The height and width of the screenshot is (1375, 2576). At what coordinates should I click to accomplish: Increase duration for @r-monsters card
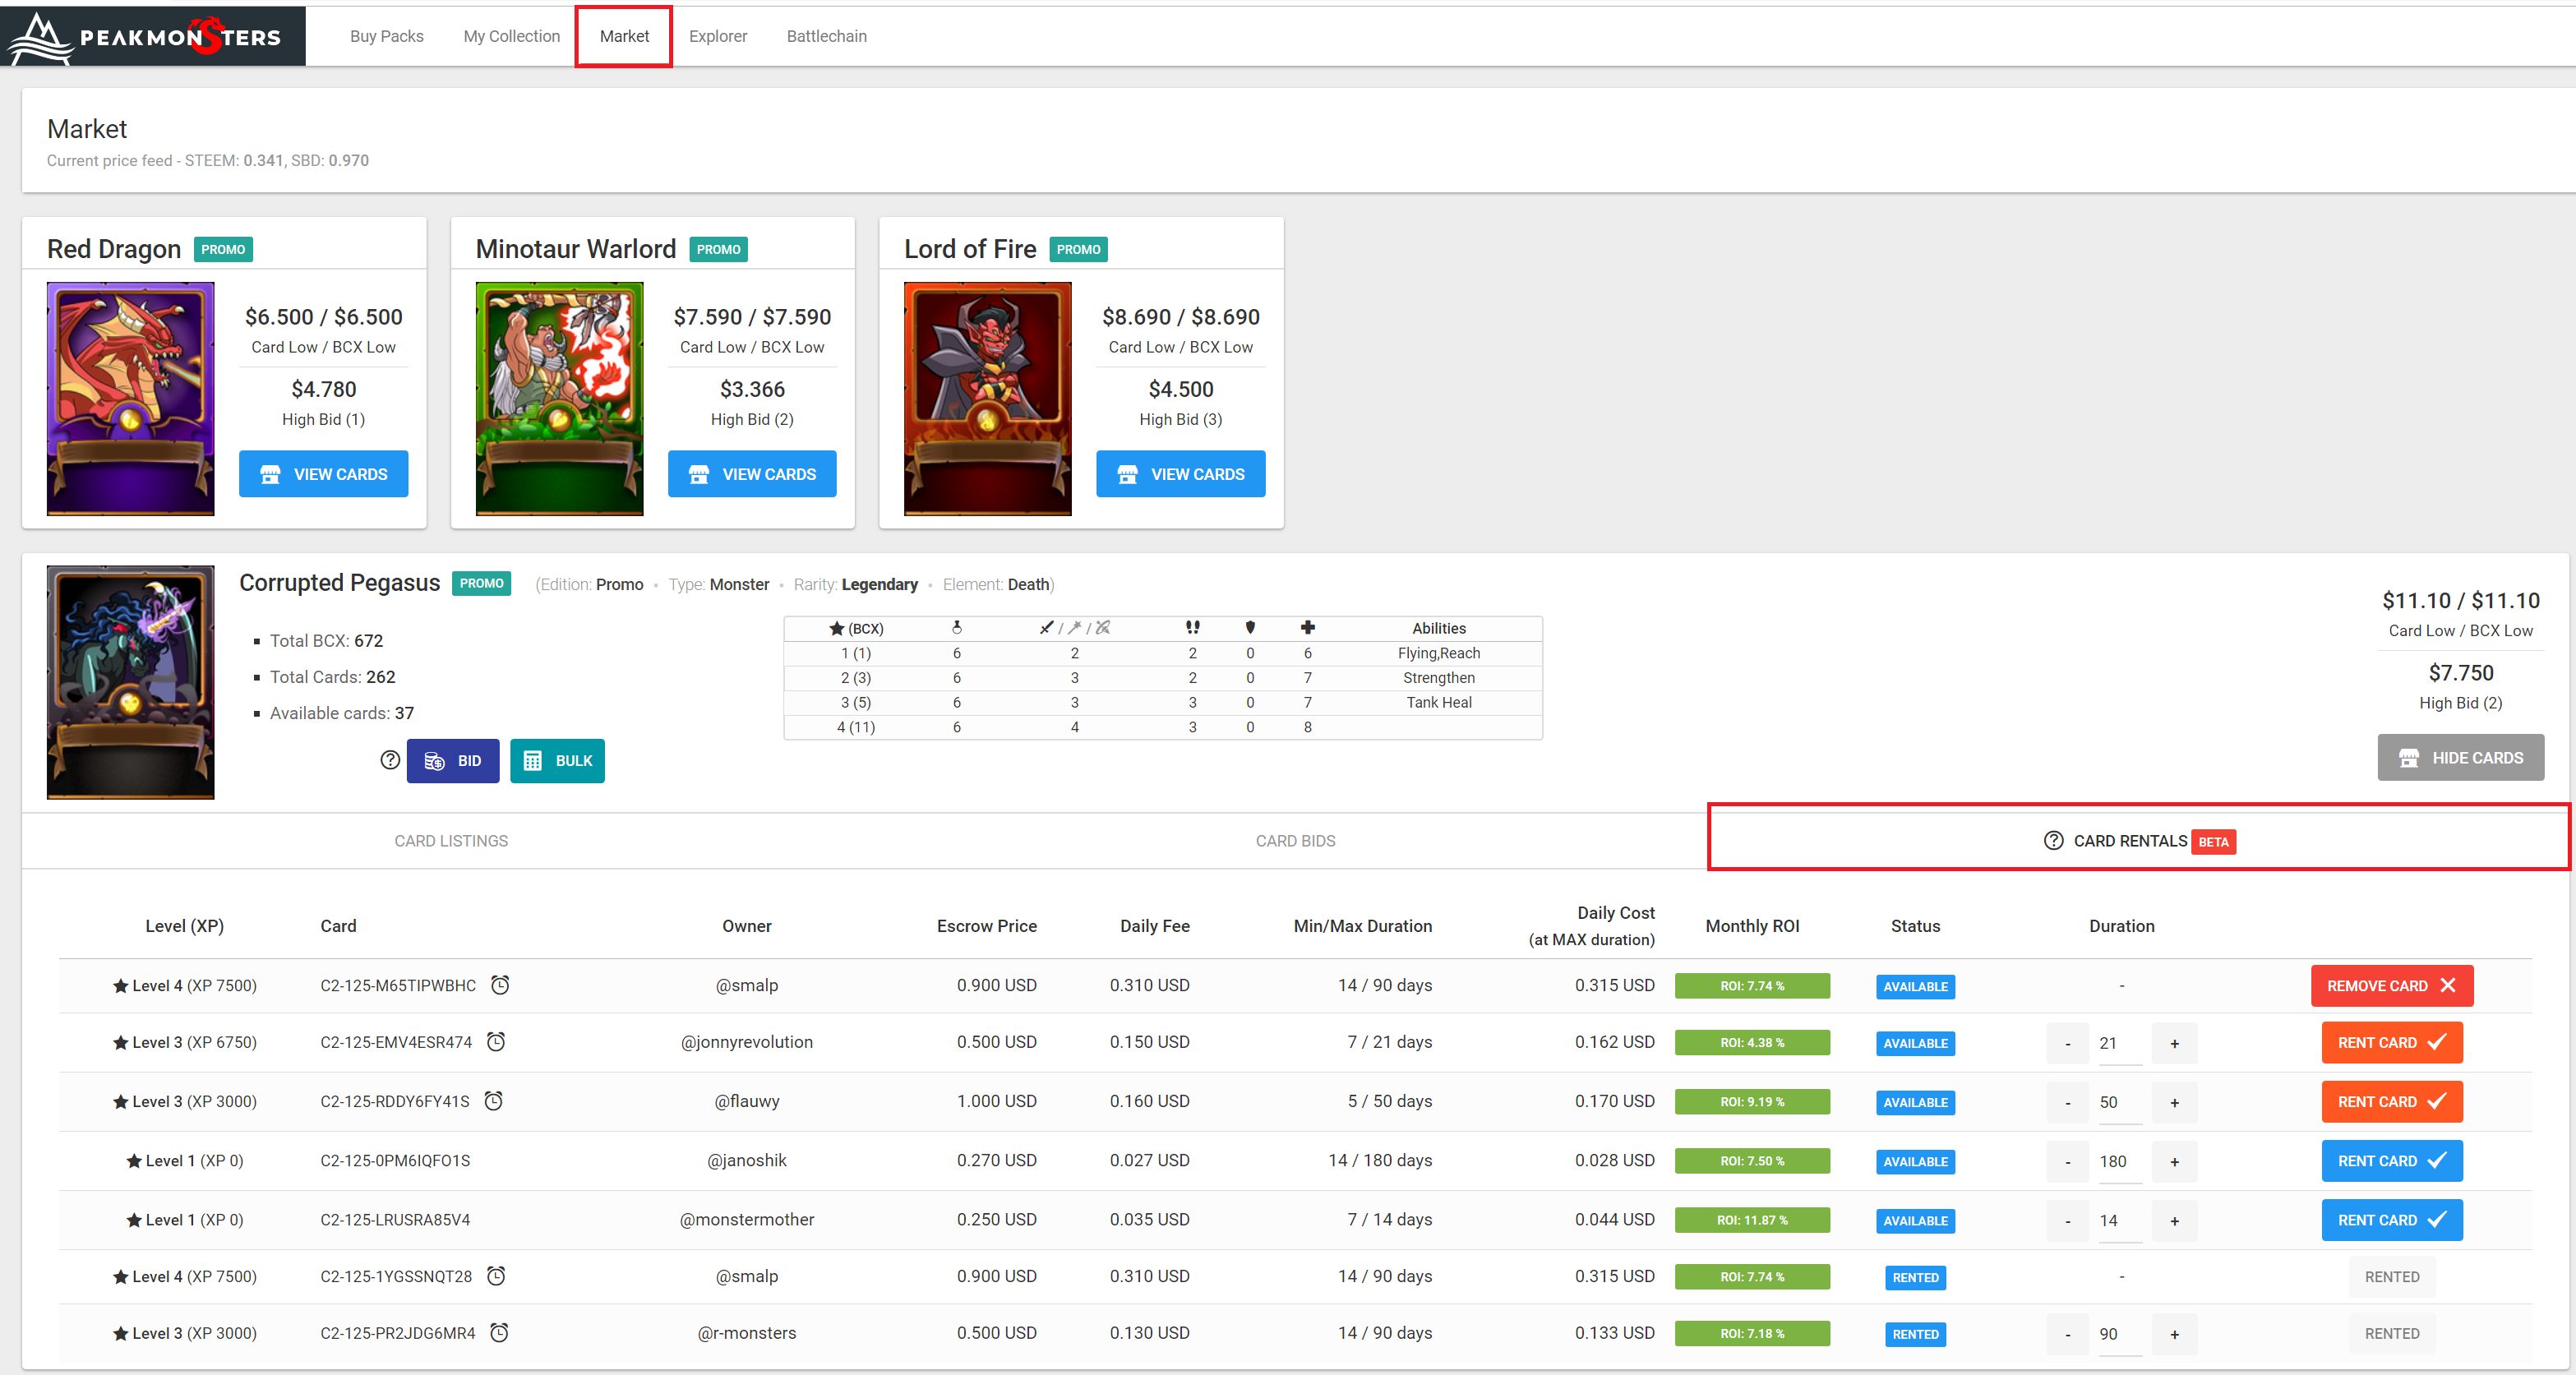[2174, 1335]
